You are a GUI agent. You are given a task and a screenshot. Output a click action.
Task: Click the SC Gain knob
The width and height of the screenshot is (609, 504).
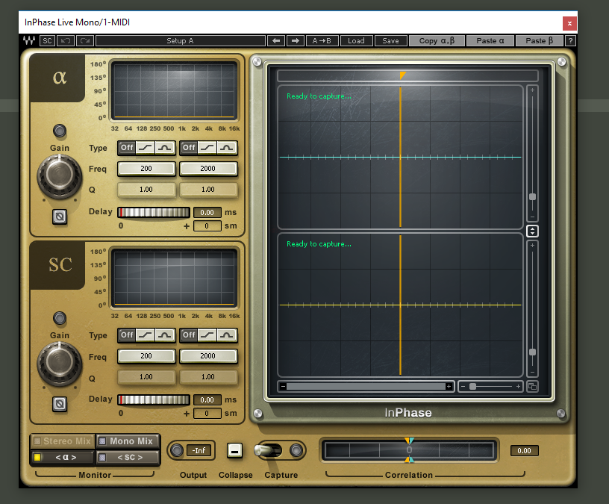click(x=60, y=364)
